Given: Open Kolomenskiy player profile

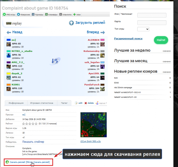Looking at the screenshot, I should (x=92, y=51).
